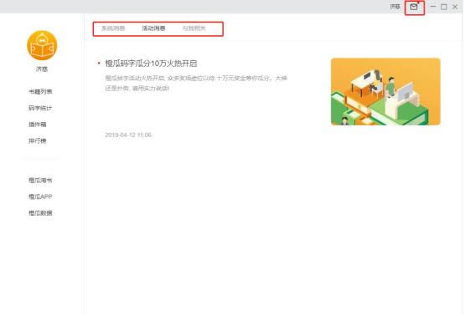Open the mail message inbox icon
This screenshot has width=464, height=316.
[x=414, y=7]
